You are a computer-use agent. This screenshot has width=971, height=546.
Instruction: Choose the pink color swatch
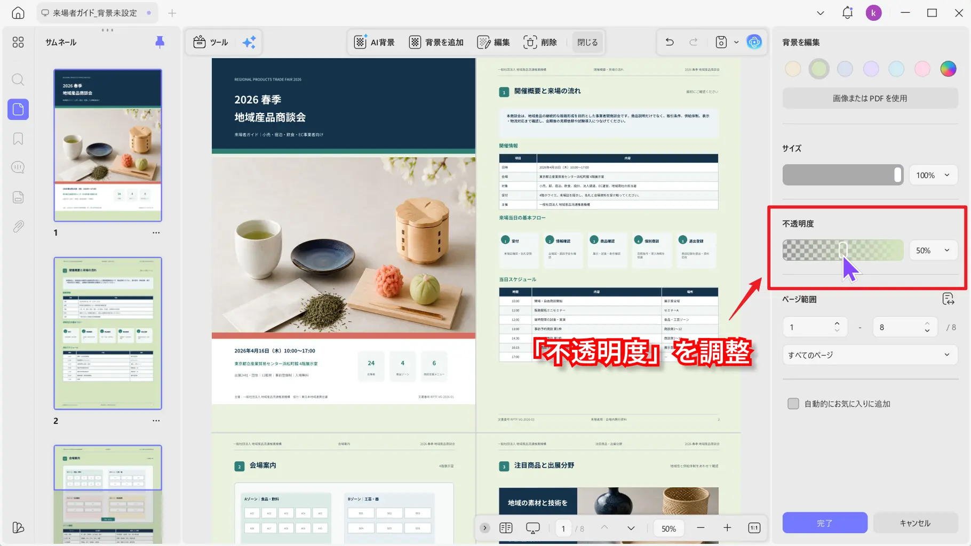922,68
